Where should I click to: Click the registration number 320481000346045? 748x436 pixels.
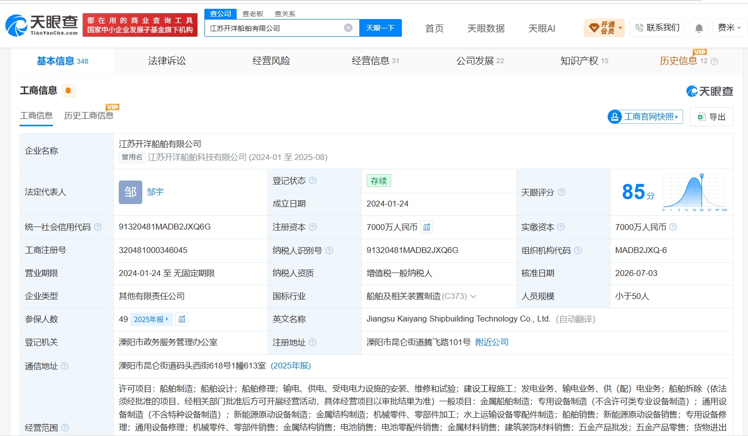pyautogui.click(x=153, y=251)
